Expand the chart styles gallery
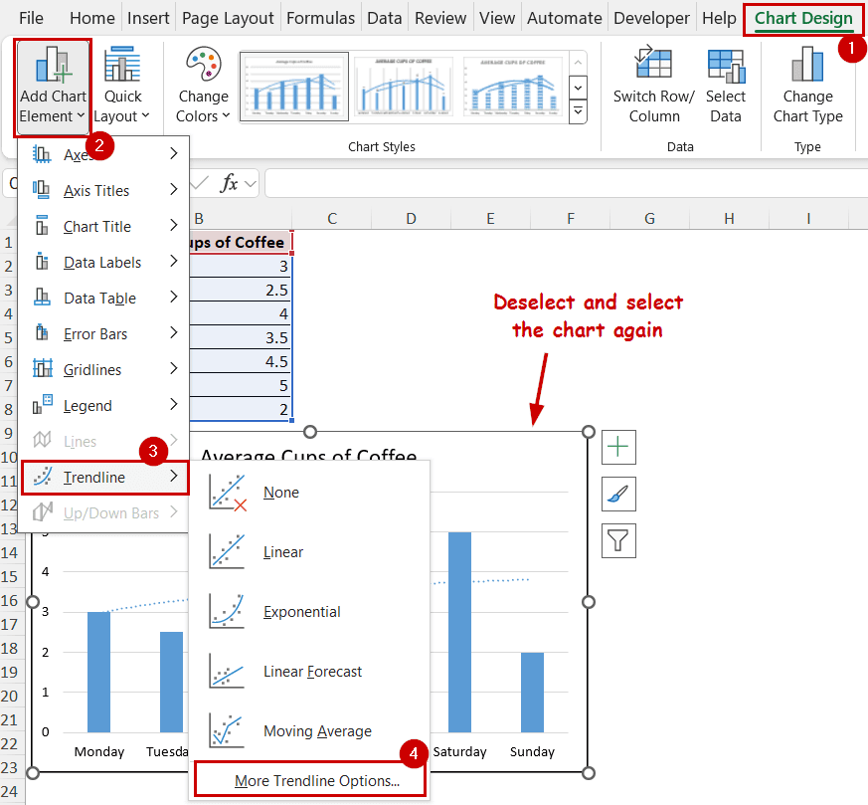This screenshot has width=868, height=805. pyautogui.click(x=578, y=111)
